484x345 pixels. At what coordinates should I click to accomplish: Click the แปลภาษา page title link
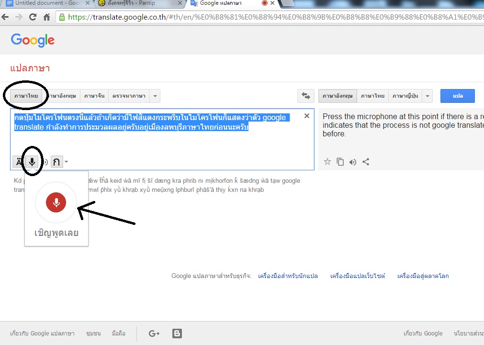pyautogui.click(x=30, y=68)
